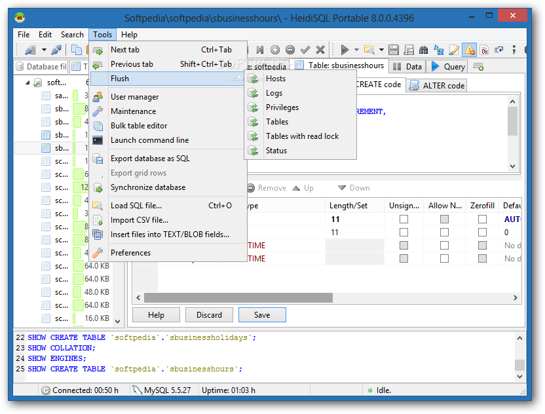Click the CREATE code vertical scrollbar thumb

tap(513, 121)
